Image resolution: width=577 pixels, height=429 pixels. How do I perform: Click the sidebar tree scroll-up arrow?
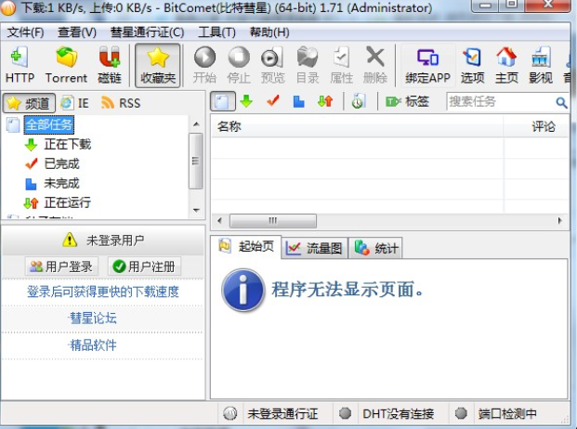[196, 124]
